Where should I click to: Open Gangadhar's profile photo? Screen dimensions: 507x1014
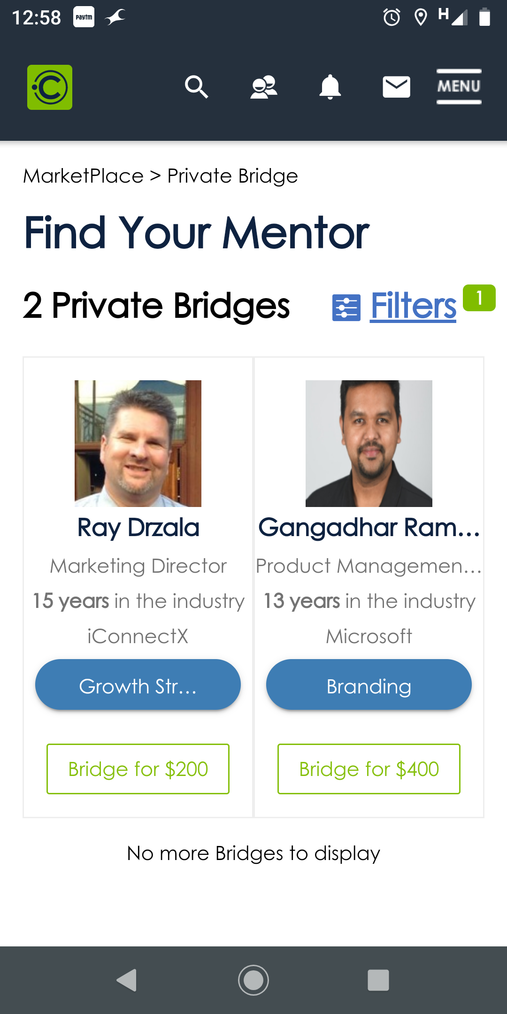tap(369, 443)
